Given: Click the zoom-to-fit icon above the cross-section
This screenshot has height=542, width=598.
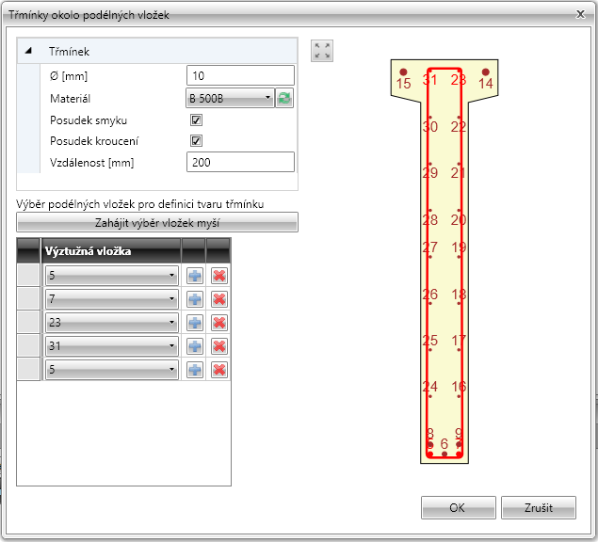Looking at the screenshot, I should (x=322, y=51).
